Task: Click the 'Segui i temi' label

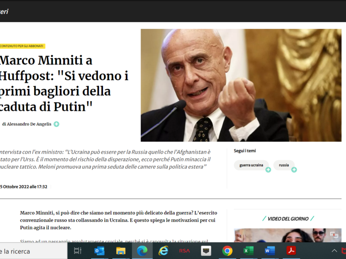Action: pos(245,151)
